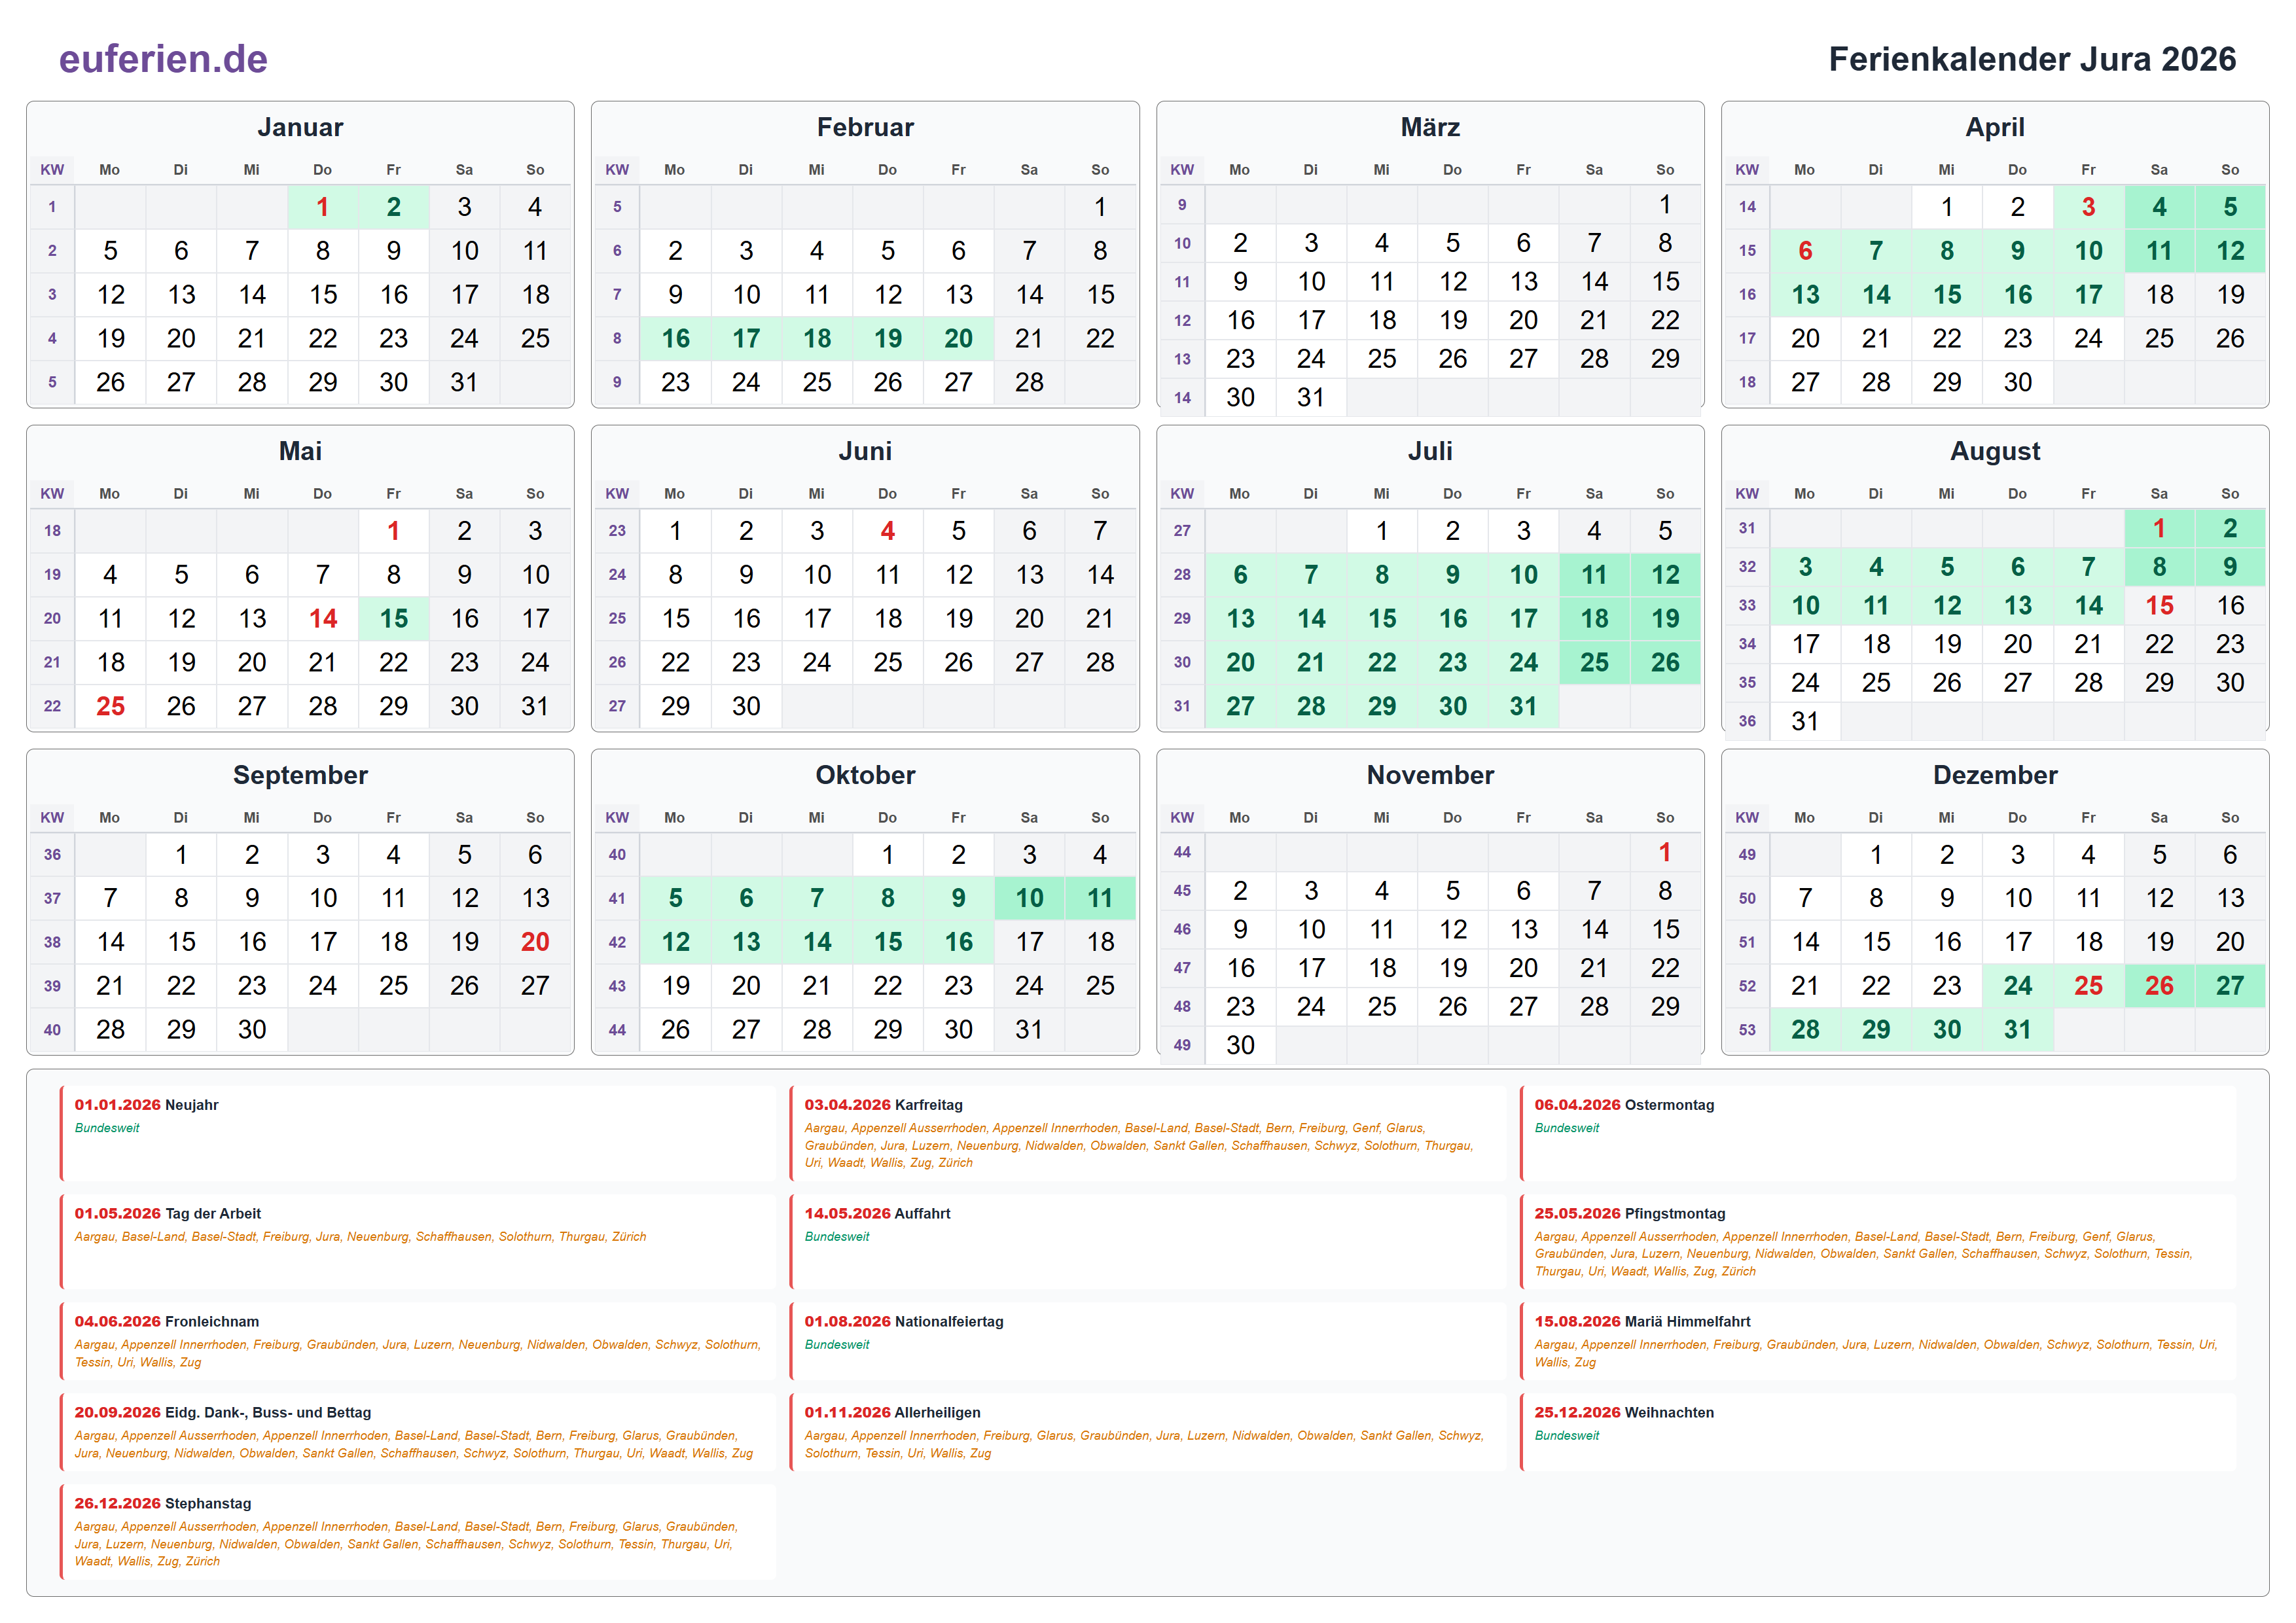Select the Mai month heading
This screenshot has width=2296, height=1623.
point(300,451)
